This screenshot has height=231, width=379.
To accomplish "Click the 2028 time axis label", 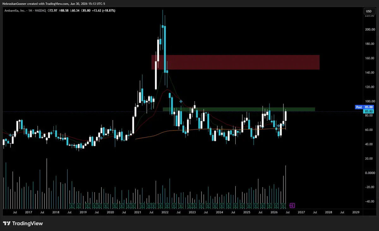I will tap(328, 213).
